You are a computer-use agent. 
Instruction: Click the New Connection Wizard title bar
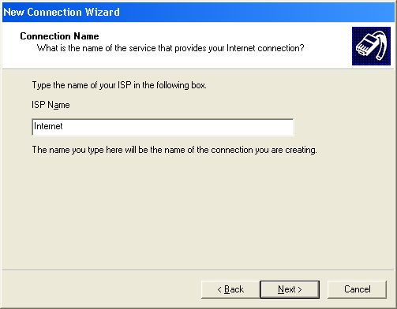point(198,12)
